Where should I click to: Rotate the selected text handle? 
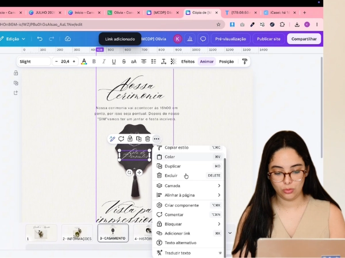coord(129,173)
